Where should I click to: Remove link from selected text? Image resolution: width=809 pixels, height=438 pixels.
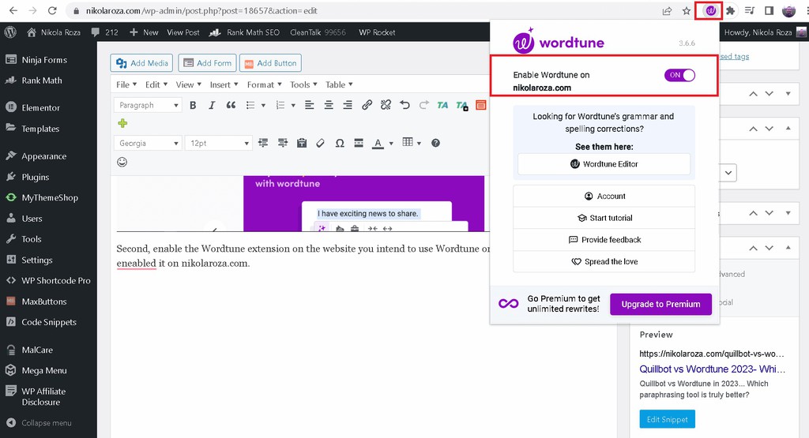click(x=386, y=105)
